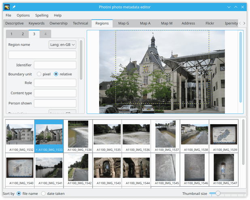
Task: Switch to the Map M tab
Action: coord(167,23)
